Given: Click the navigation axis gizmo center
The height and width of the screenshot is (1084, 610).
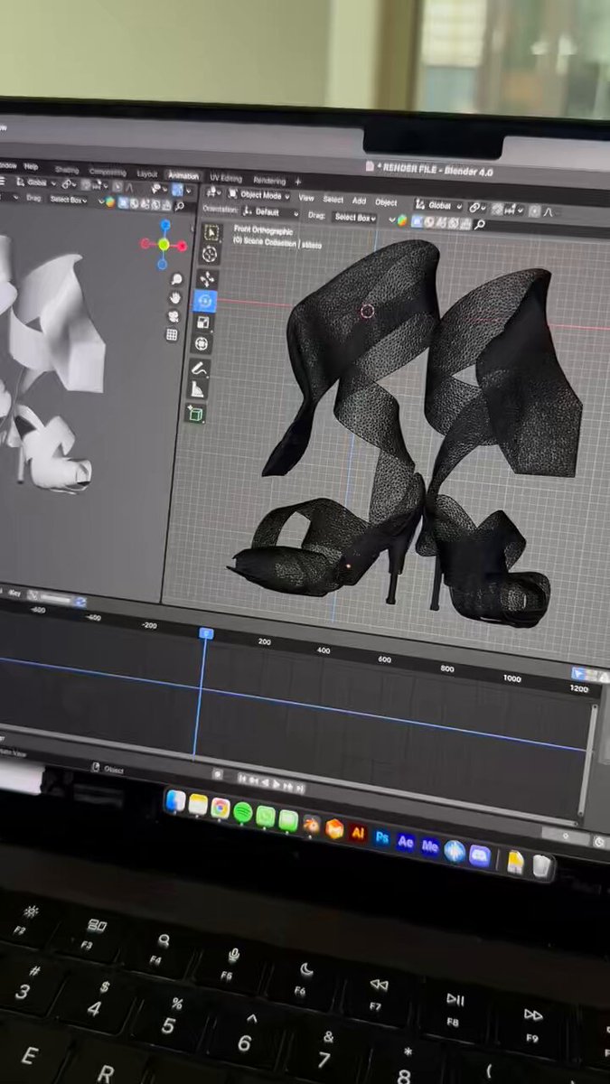Looking at the screenshot, I should click(x=164, y=244).
